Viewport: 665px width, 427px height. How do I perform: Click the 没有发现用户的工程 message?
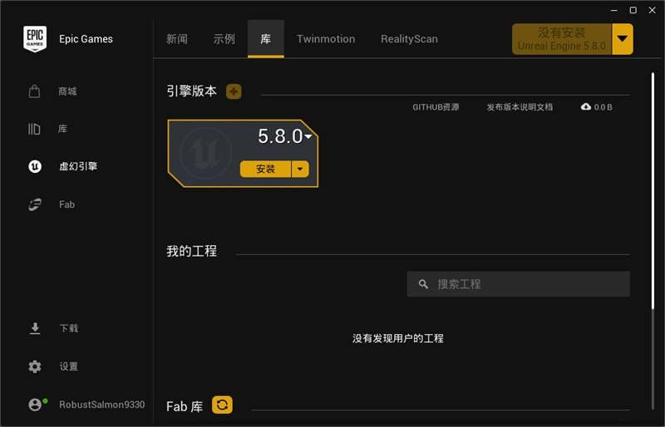[398, 338]
